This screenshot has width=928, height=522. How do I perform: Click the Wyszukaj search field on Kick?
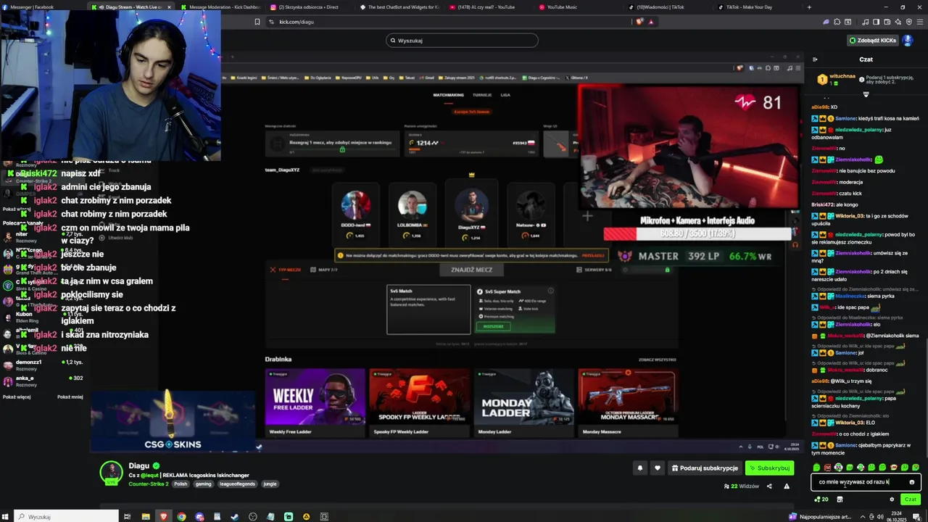462,41
